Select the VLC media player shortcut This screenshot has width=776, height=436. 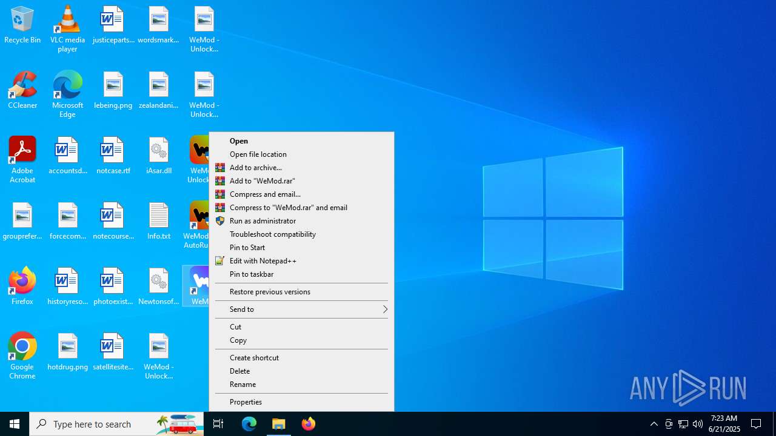(x=67, y=28)
